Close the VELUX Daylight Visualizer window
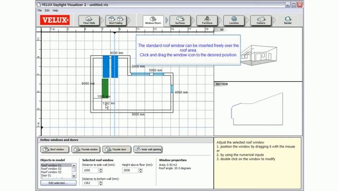 300,5
